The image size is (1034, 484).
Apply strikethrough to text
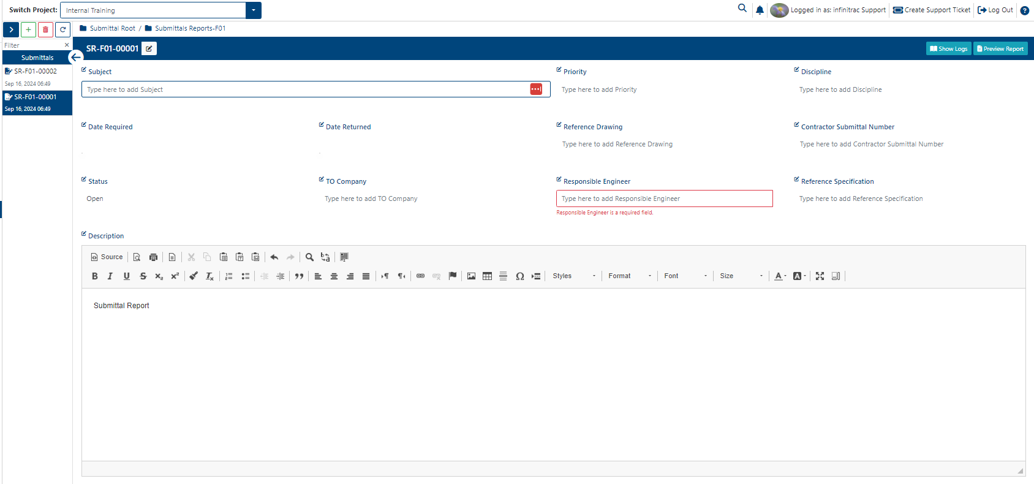click(x=143, y=276)
